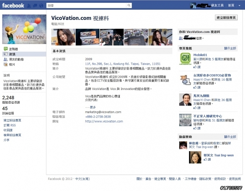245x191 pixels.
Task: Click the Keelung Rd. Taipei address link
Action: coord(122,64)
